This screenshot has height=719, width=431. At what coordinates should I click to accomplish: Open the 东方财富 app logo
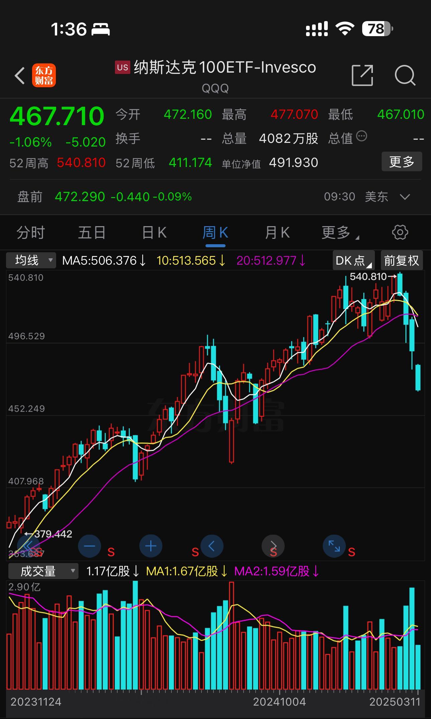click(x=44, y=75)
